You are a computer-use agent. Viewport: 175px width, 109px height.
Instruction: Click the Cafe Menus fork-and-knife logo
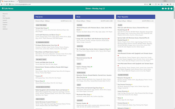(2, 8)
